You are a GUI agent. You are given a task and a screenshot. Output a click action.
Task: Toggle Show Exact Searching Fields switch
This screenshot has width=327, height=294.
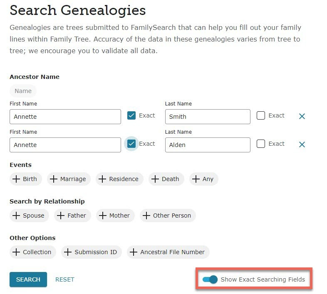(x=210, y=279)
